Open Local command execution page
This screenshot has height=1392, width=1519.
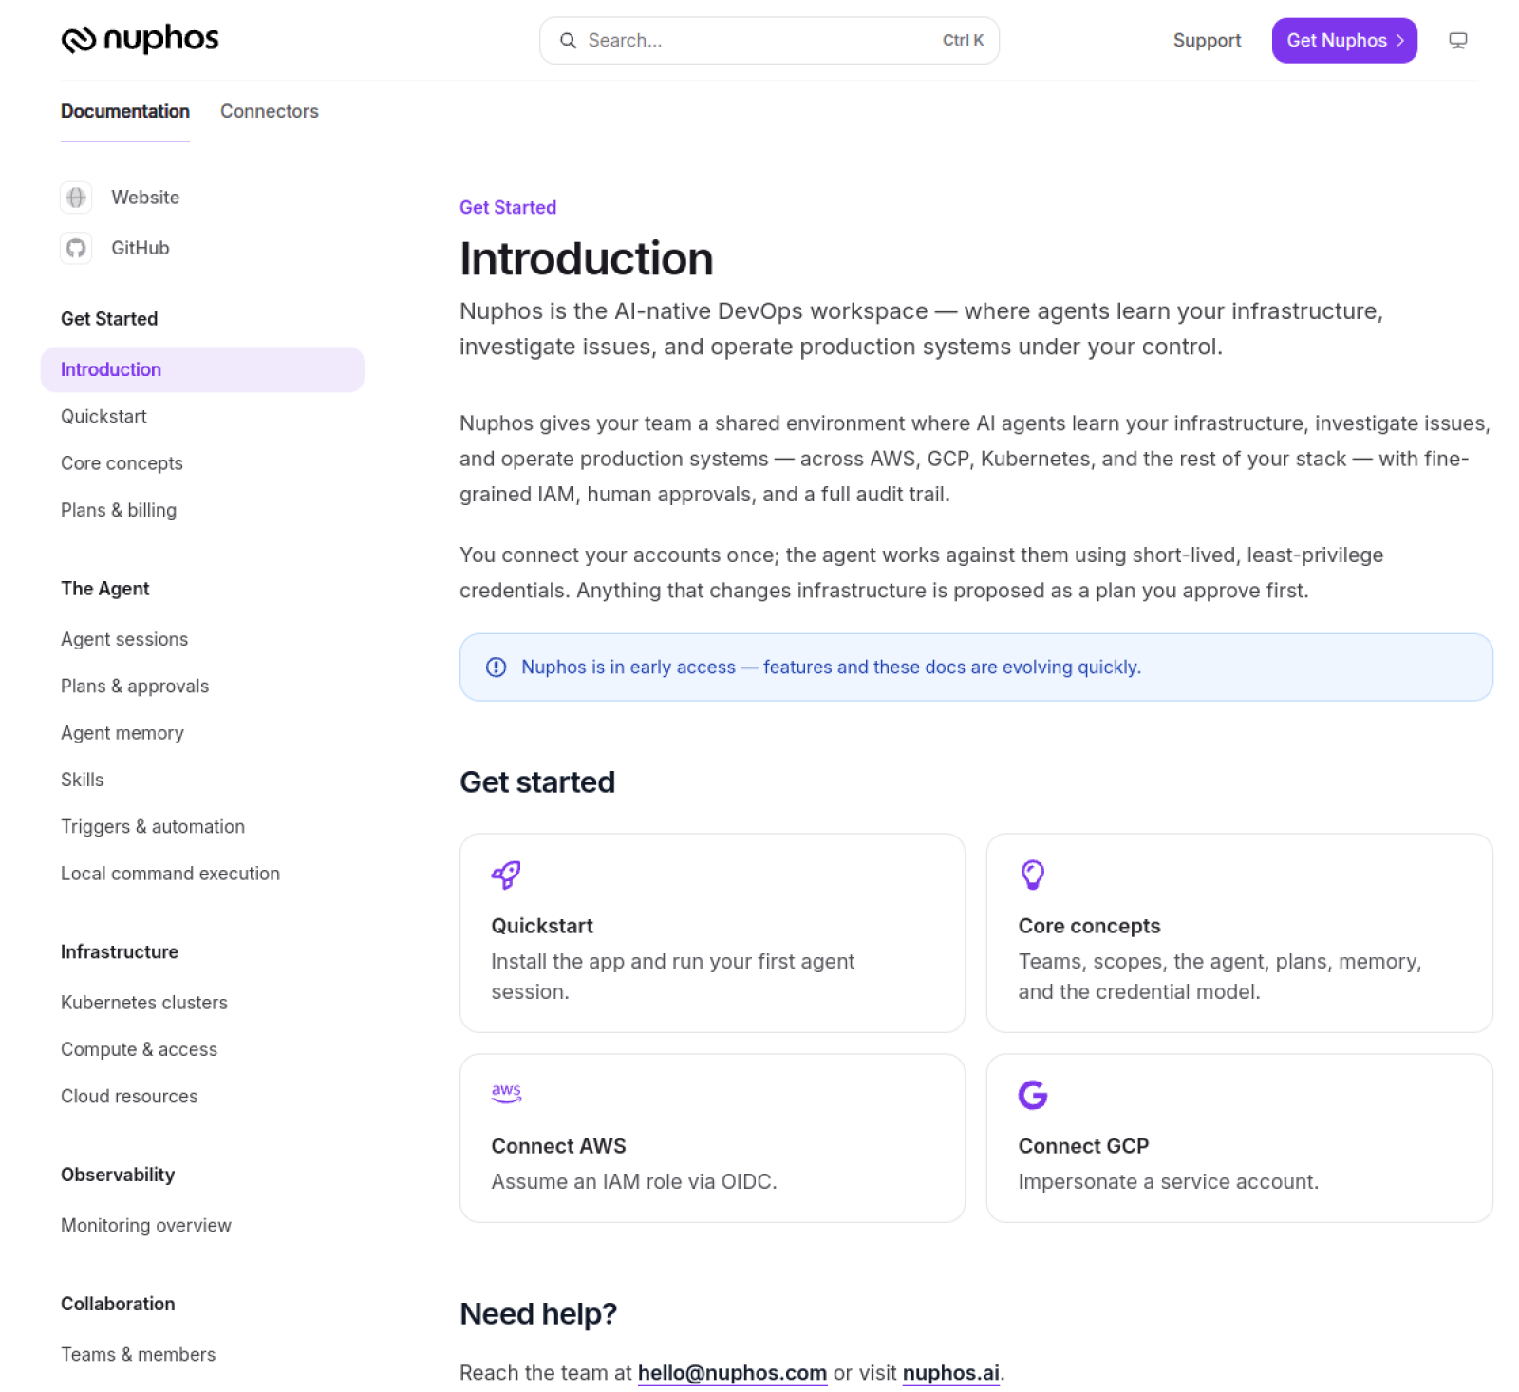tap(170, 874)
